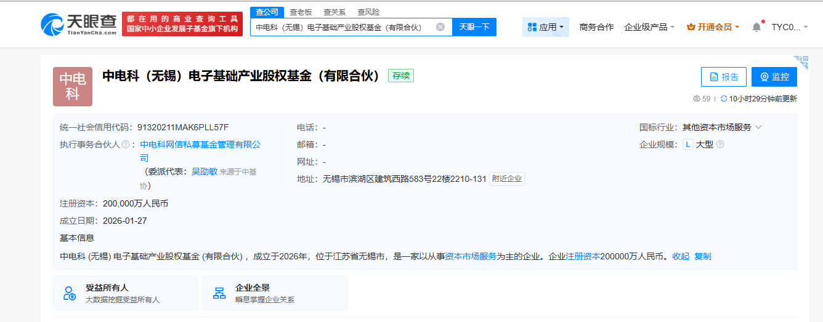Click the help icon beside 执行事务合伙人
The width and height of the screenshot is (823, 322).
[x=126, y=144]
